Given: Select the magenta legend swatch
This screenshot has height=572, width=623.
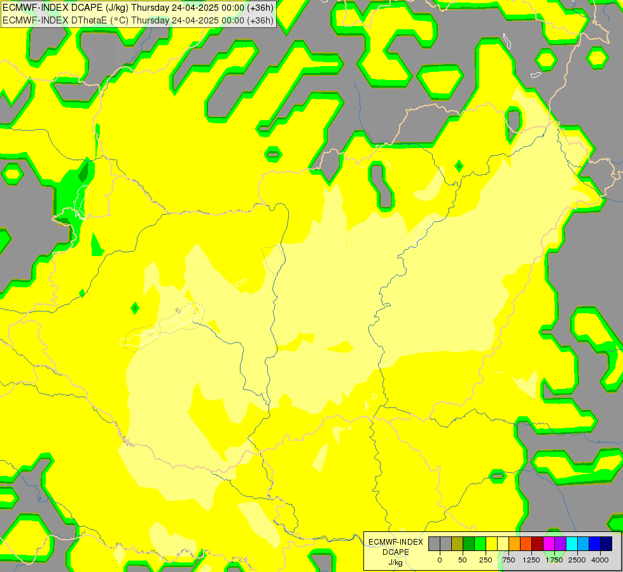Looking at the screenshot, I should point(549,543).
